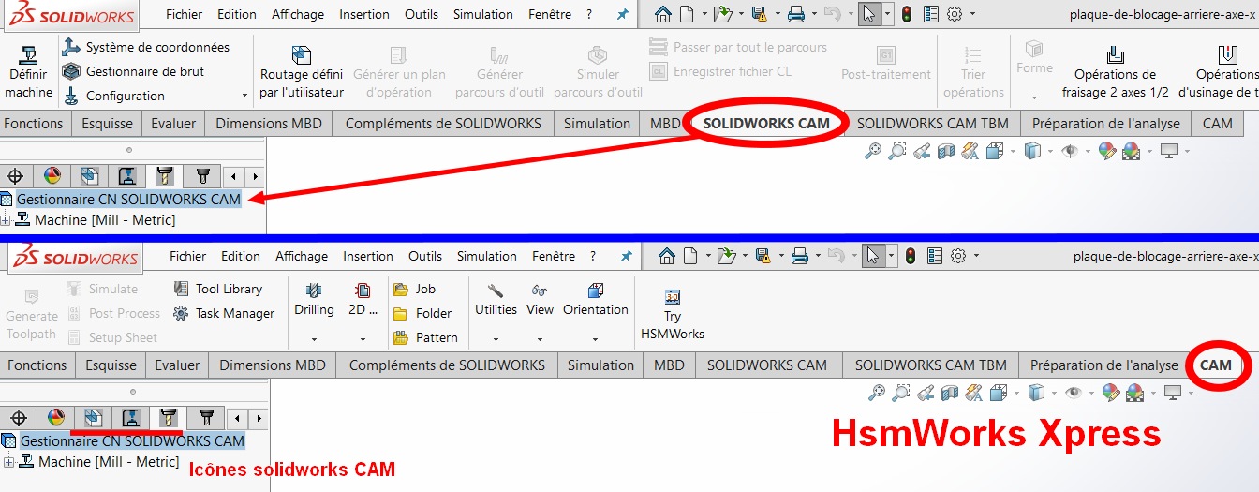Screen dimensions: 1259x492
Task: Click the crosshair panel tab in upper screenshot
Action: click(x=15, y=176)
